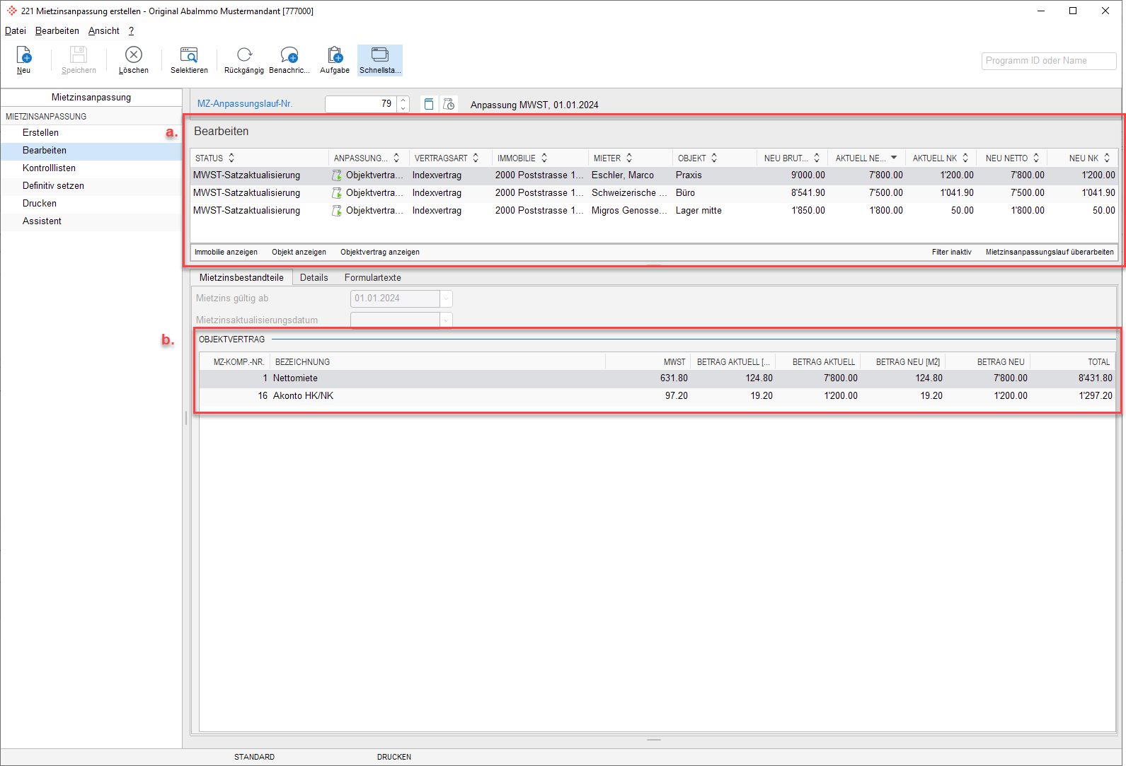Open the Mietzins gültig ab date dropdown
Screen dimensions: 1126x766
446,298
